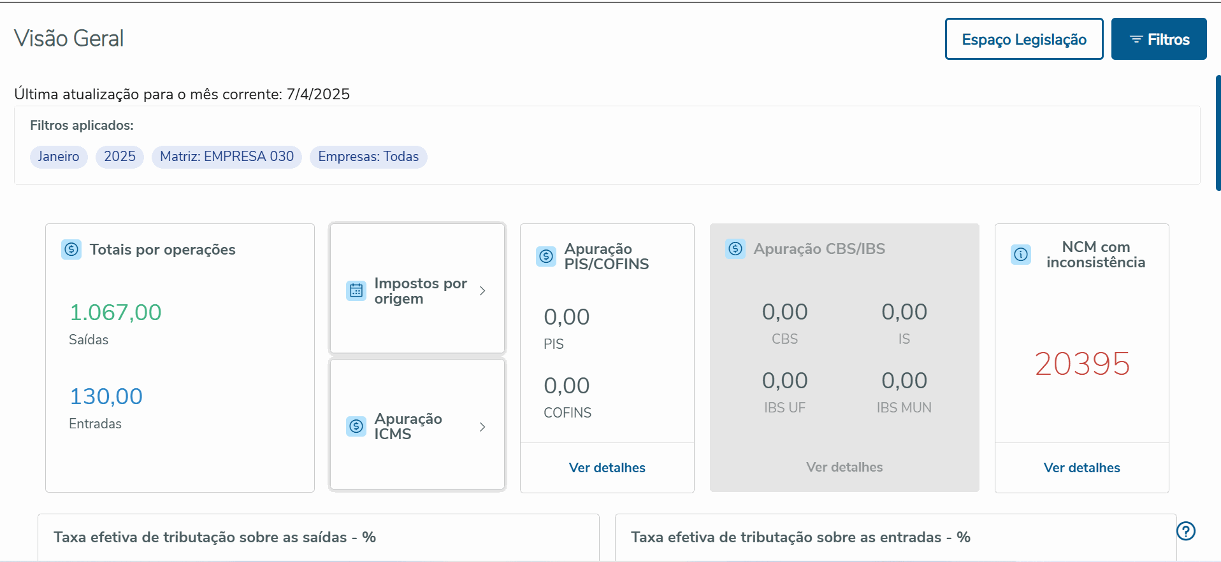The width and height of the screenshot is (1221, 562).
Task: Open the help question mark icon
Action: (1186, 531)
